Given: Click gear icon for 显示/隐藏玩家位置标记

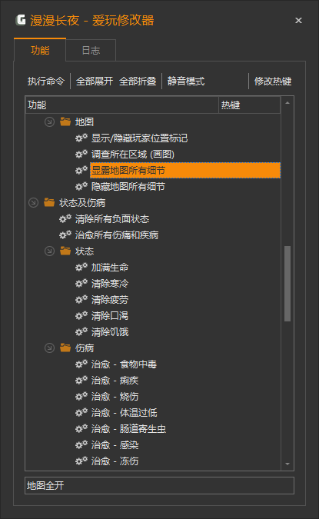Looking at the screenshot, I should point(81,138).
